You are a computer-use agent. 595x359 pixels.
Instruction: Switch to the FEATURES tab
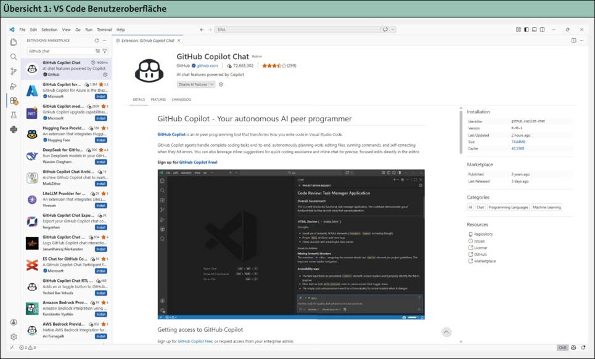158,100
